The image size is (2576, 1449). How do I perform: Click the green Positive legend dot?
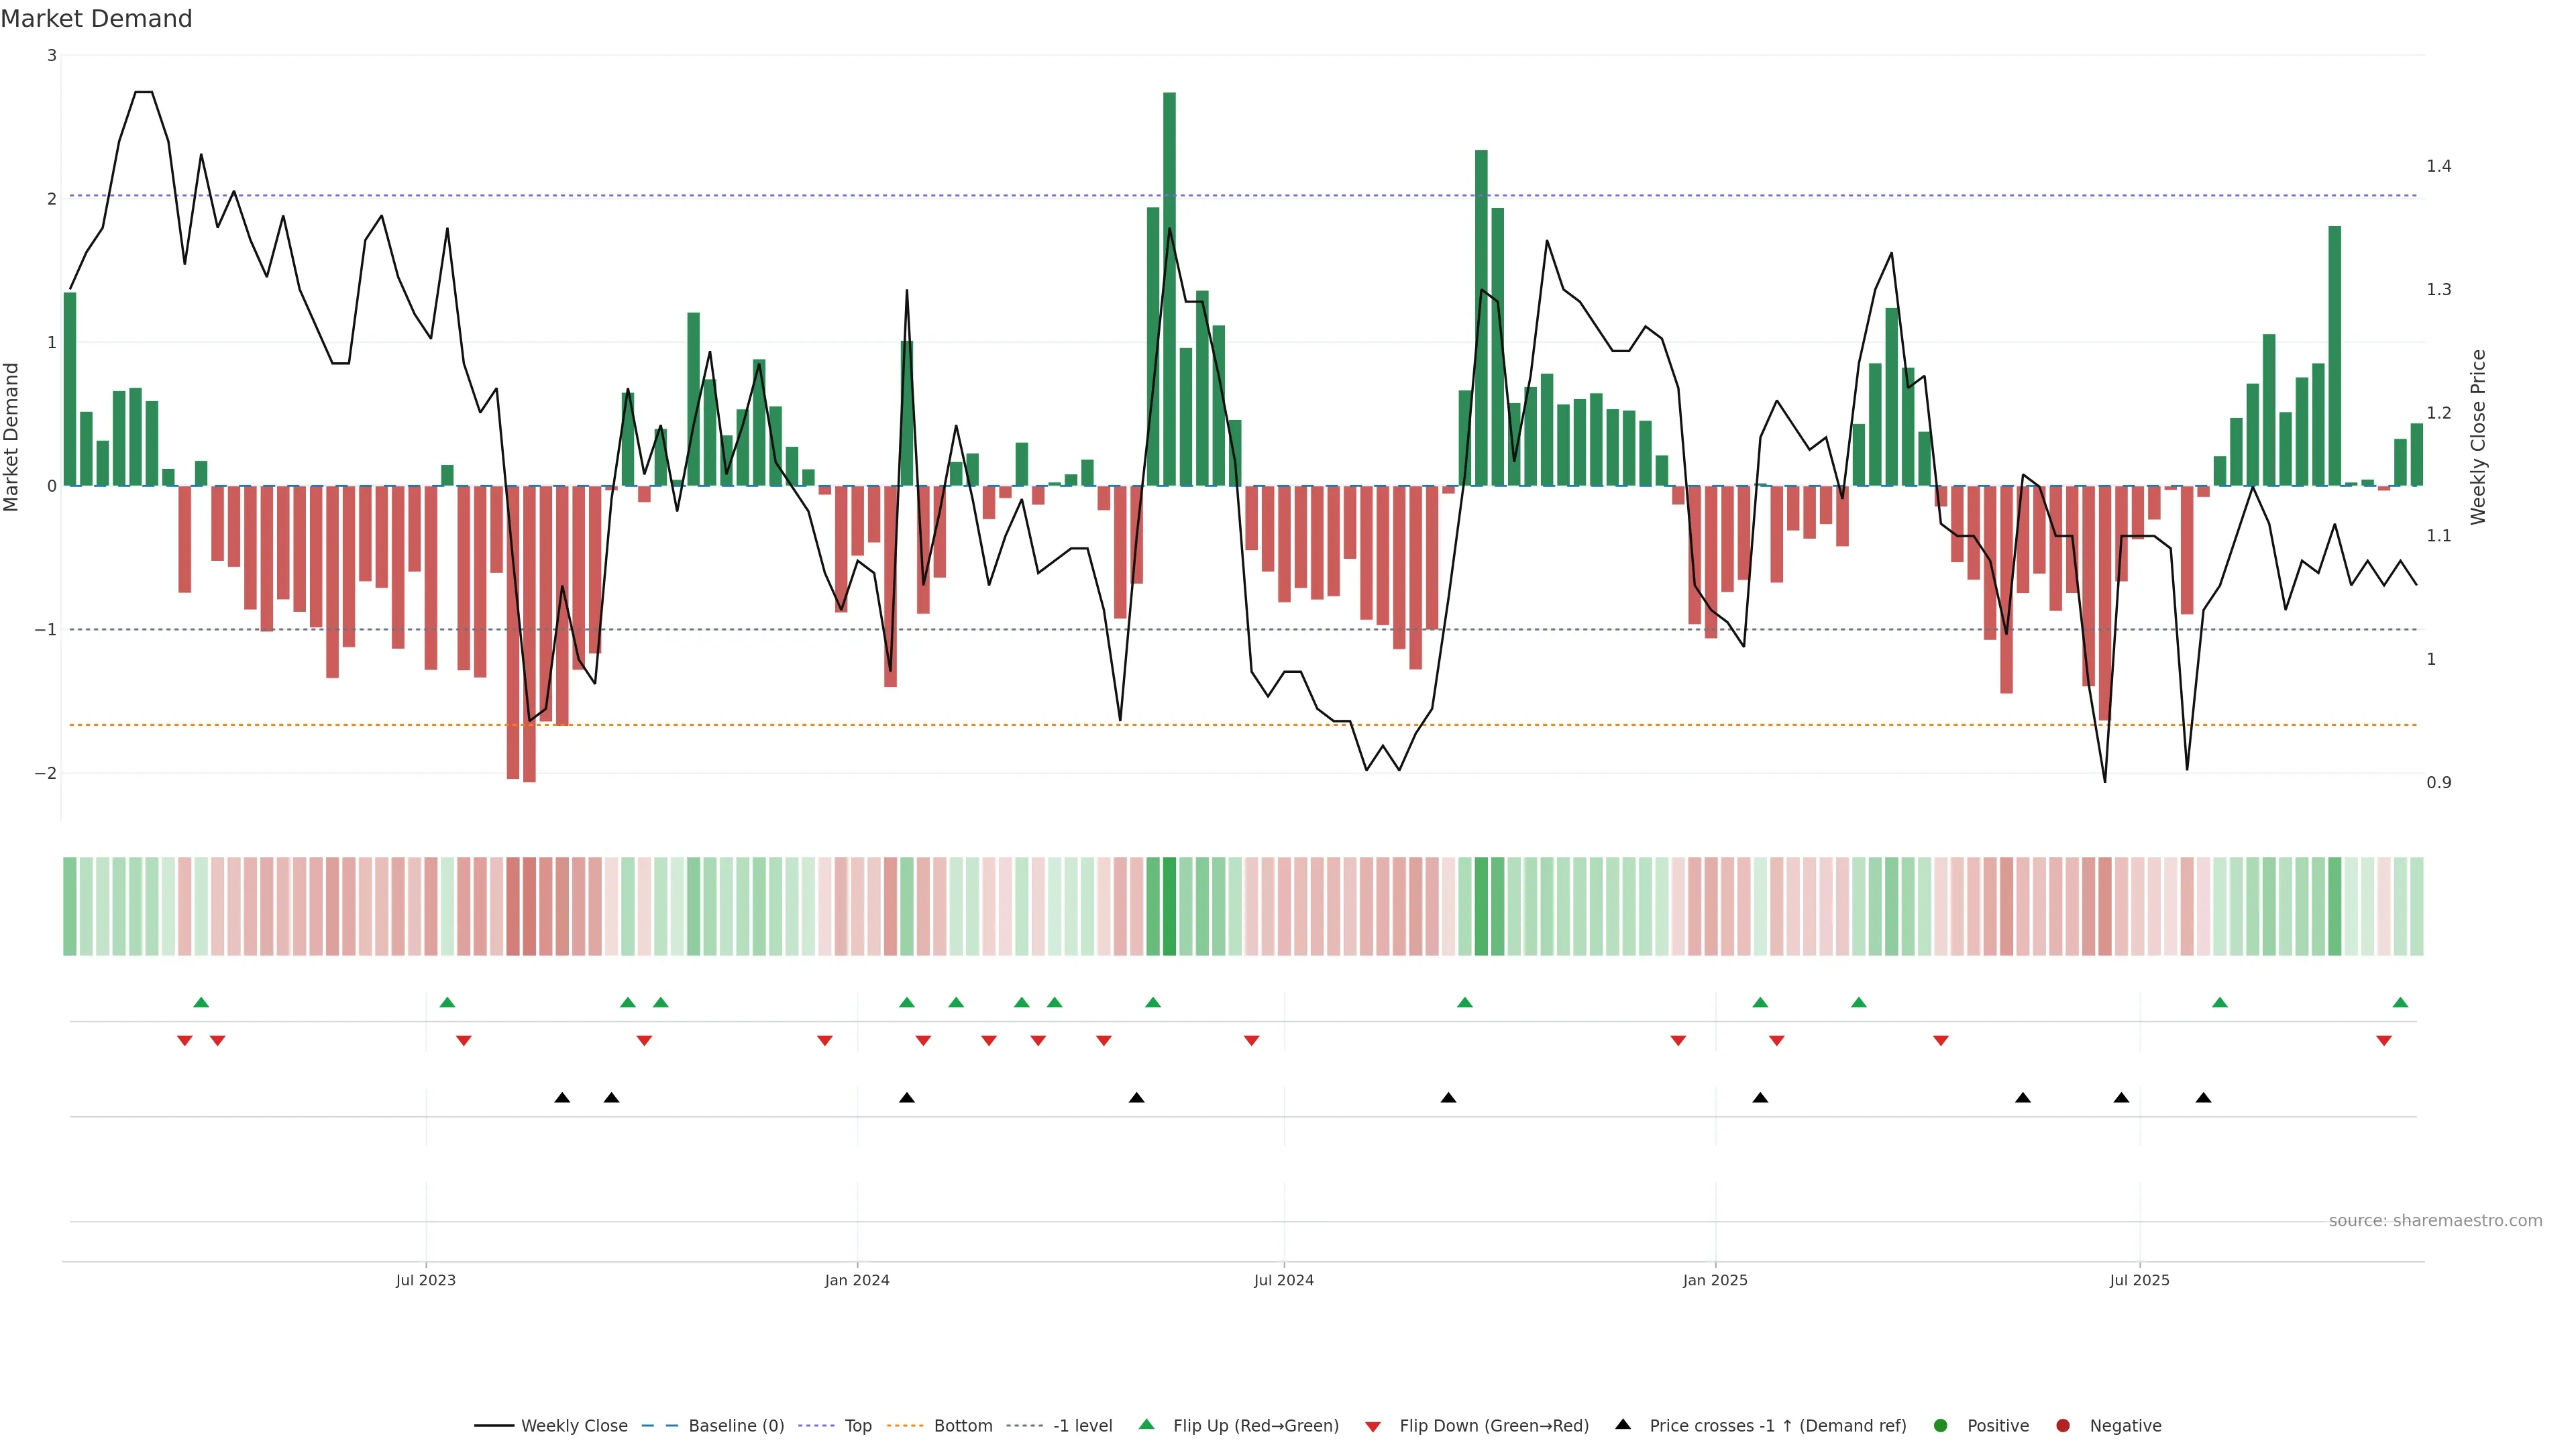pos(1941,1426)
